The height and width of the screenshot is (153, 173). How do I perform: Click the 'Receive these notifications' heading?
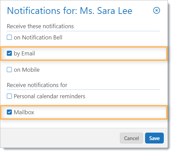tap(40, 26)
